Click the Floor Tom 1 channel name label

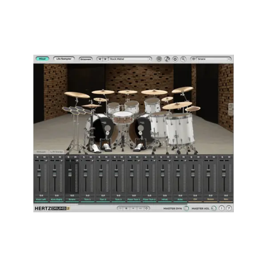point(134,199)
